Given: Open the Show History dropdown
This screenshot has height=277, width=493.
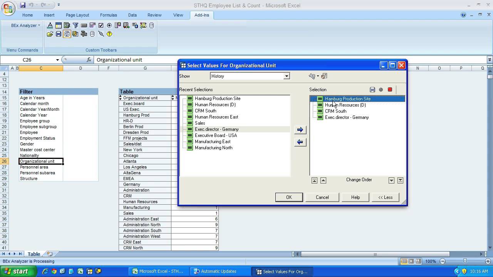Looking at the screenshot, I should 286,76.
